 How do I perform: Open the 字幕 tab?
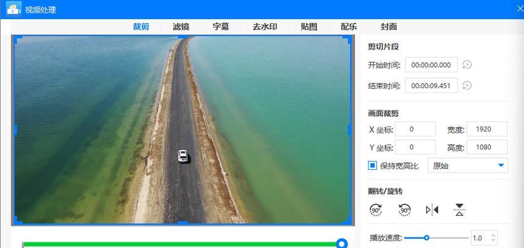(221, 27)
